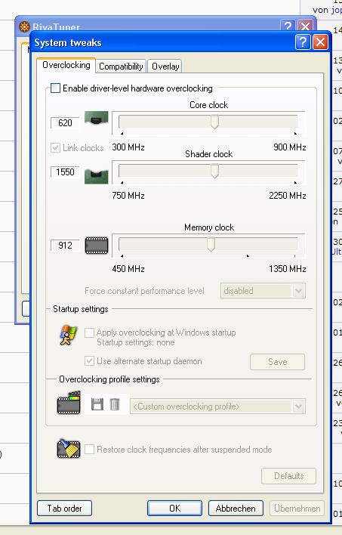342x535 pixels.
Task: Click the memory clock chip icon
Action: pos(97,246)
